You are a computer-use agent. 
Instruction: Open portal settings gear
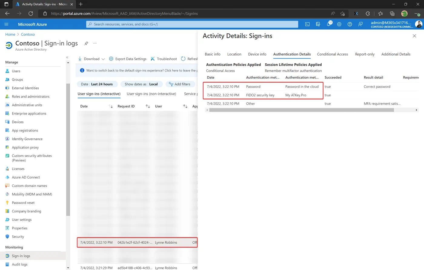(339, 24)
